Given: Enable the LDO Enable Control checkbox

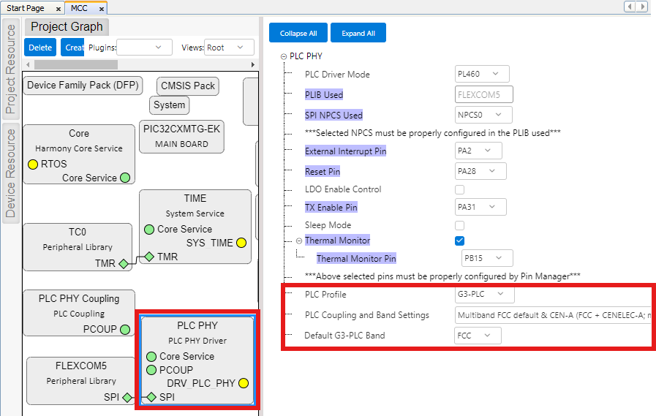Looking at the screenshot, I should coord(460,190).
